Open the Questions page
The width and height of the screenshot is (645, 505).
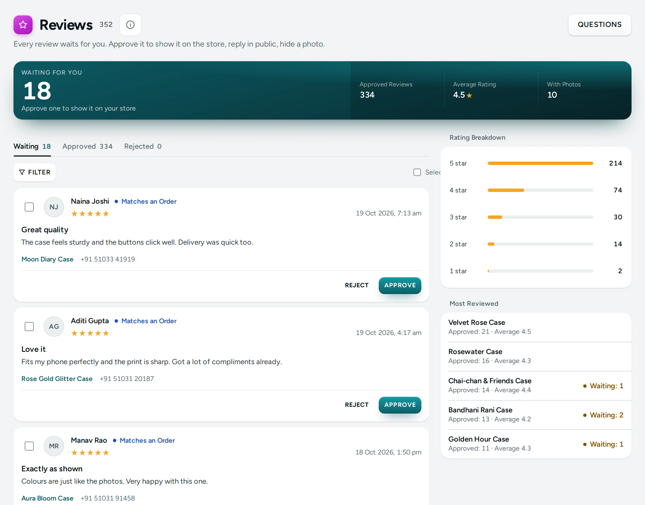(599, 24)
